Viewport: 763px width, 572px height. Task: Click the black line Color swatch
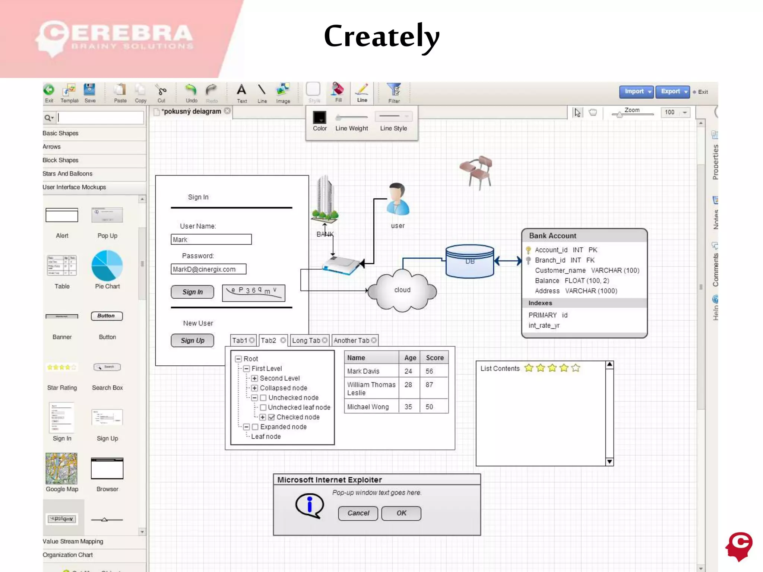(319, 117)
